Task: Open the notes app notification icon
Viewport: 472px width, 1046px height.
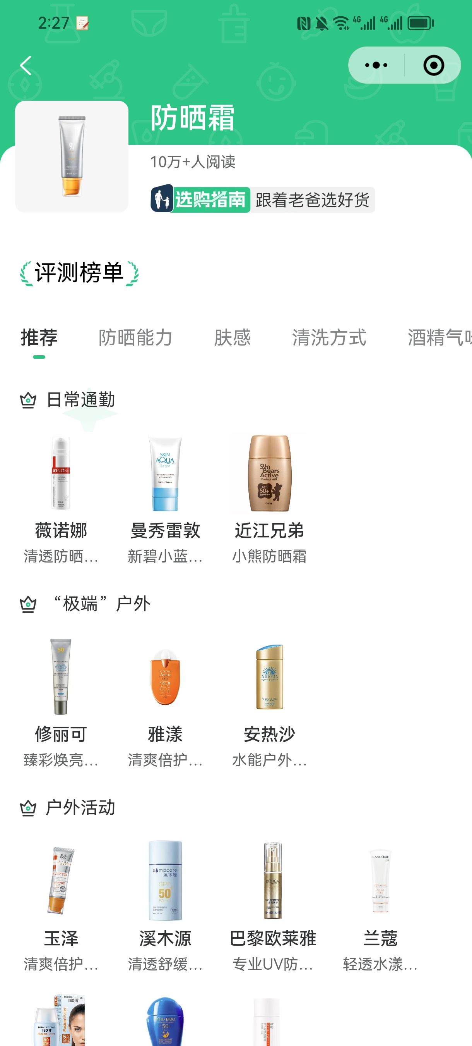Action: coord(82,23)
